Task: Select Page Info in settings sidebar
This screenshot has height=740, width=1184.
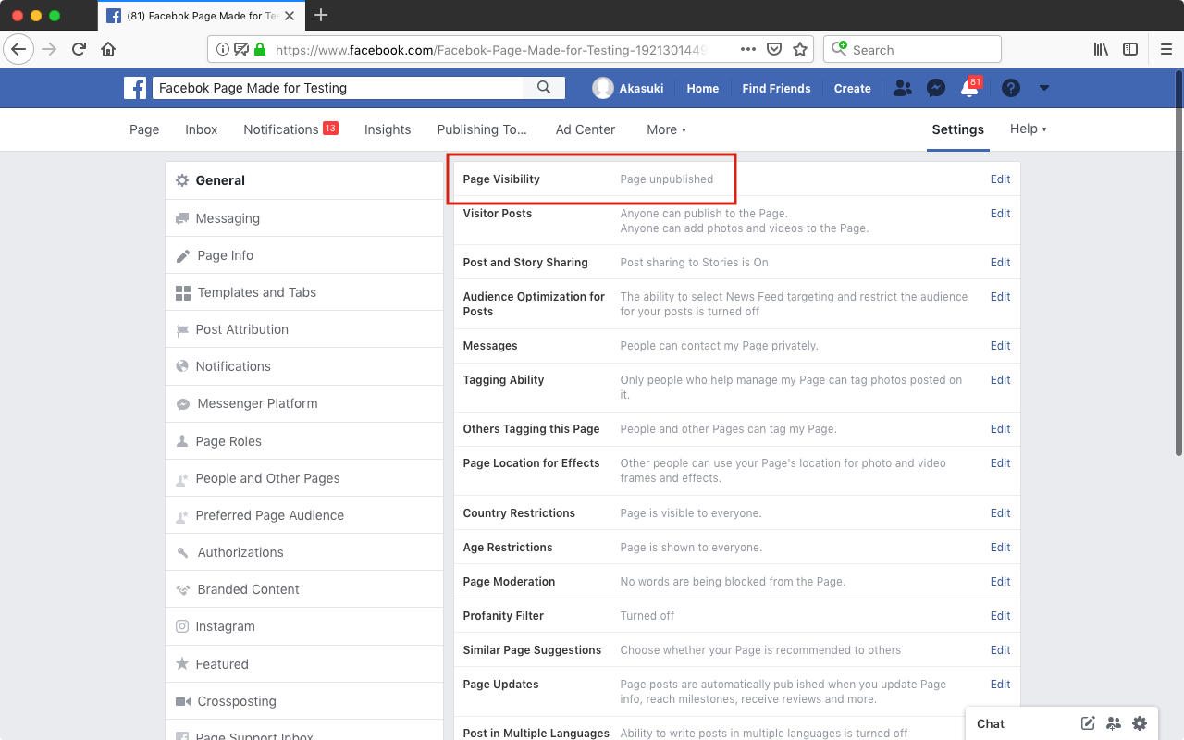Action: (x=304, y=255)
